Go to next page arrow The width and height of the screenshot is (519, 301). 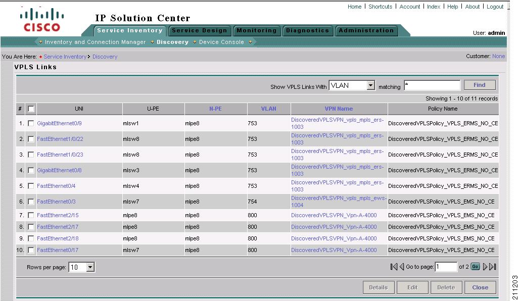(485, 267)
